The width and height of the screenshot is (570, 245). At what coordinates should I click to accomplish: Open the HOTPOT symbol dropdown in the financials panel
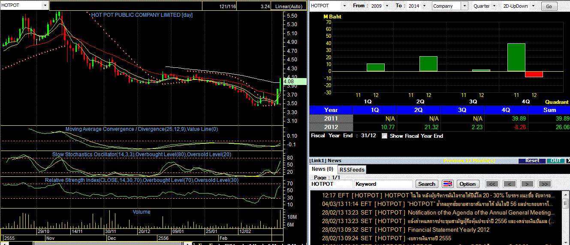click(344, 6)
